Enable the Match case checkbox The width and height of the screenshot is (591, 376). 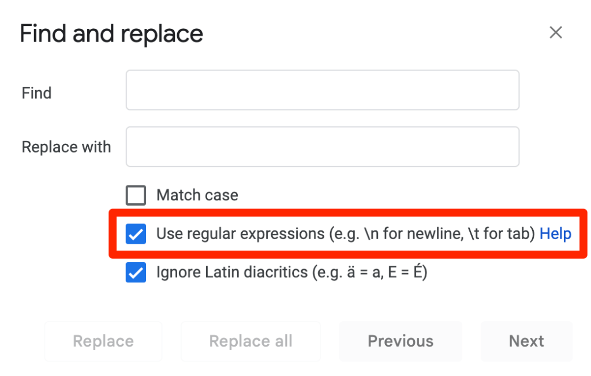click(136, 195)
